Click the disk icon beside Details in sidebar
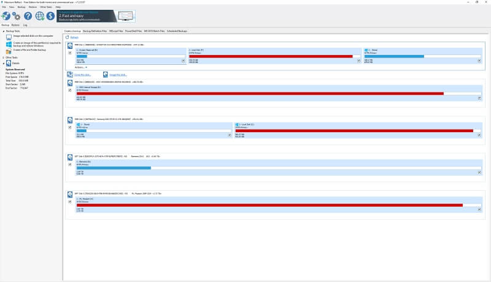The width and height of the screenshot is (491, 282). (x=9, y=63)
